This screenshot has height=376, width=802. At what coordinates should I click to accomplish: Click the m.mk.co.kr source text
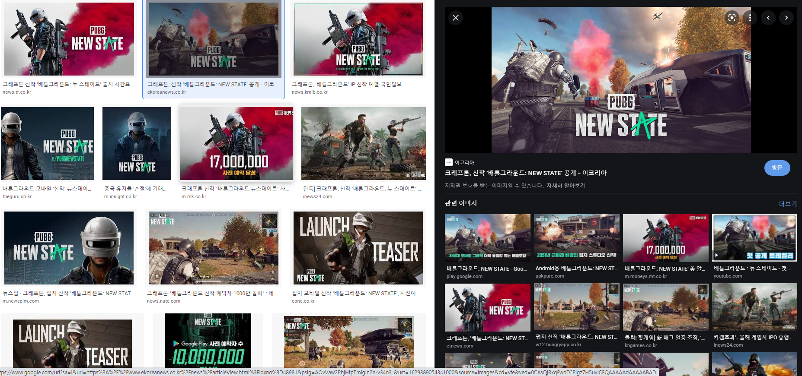click(194, 196)
